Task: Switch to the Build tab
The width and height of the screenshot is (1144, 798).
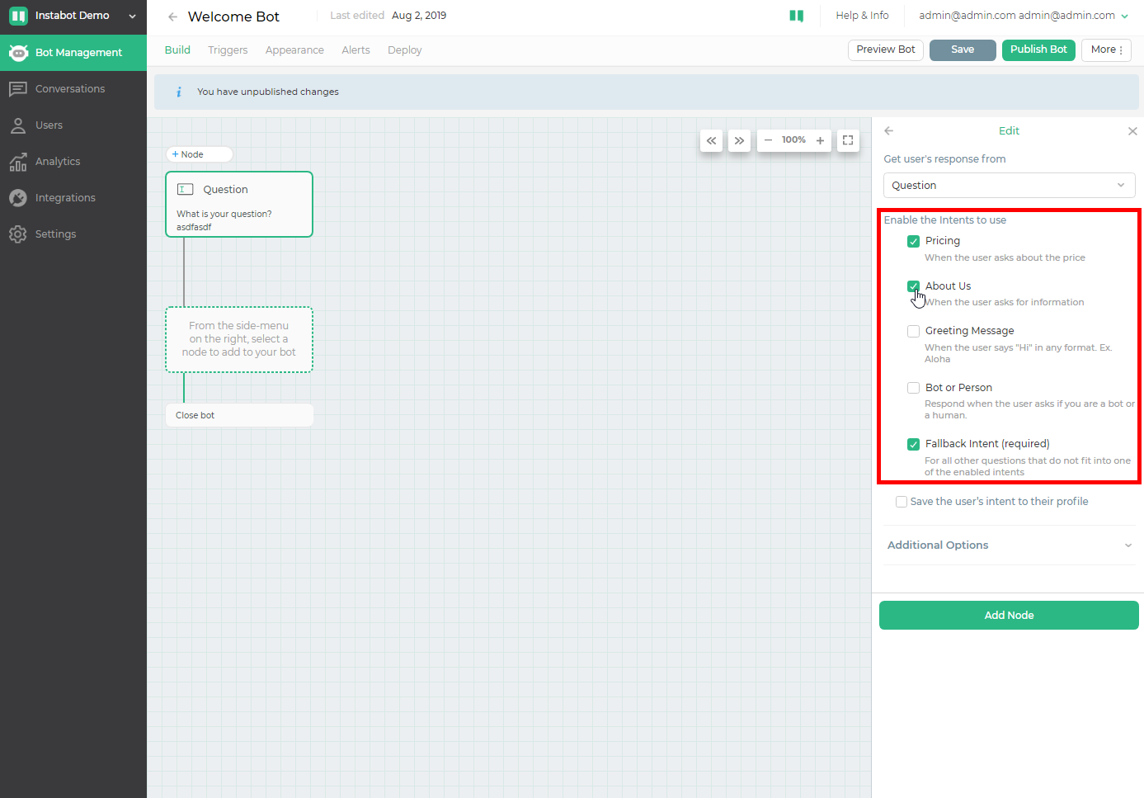Action: coord(177,50)
